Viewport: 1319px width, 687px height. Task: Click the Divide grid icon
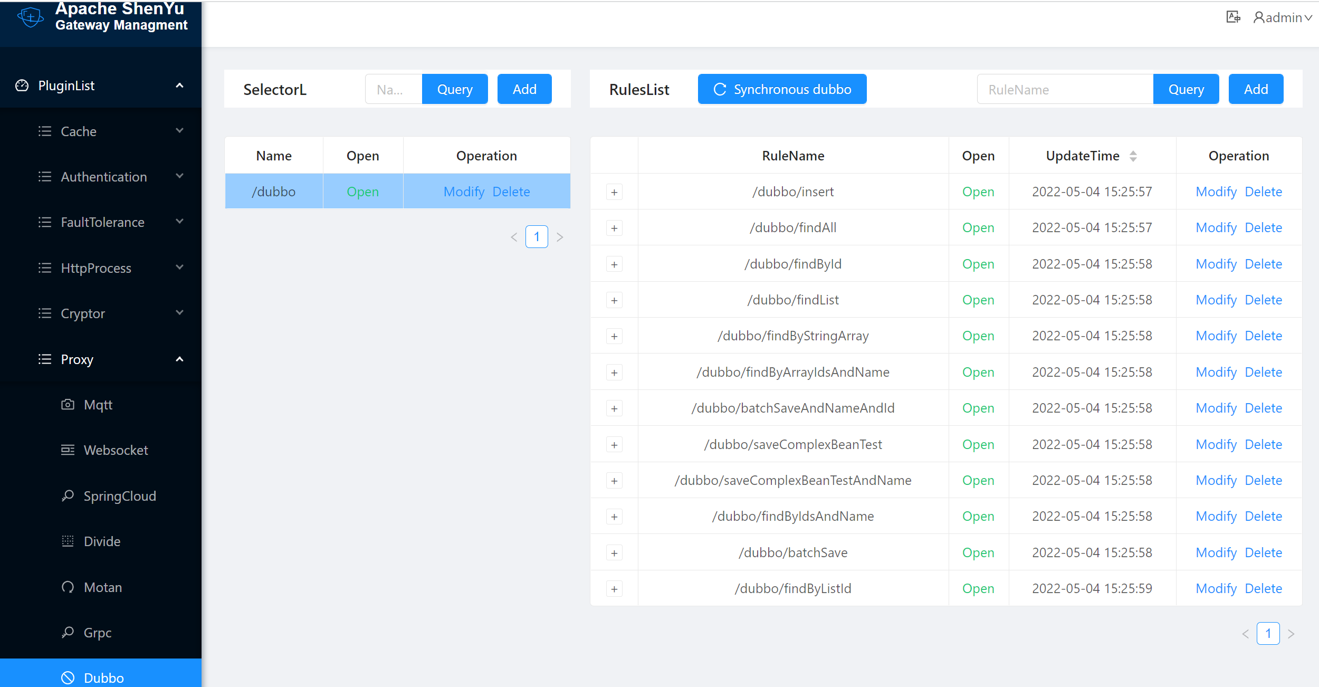pos(68,541)
